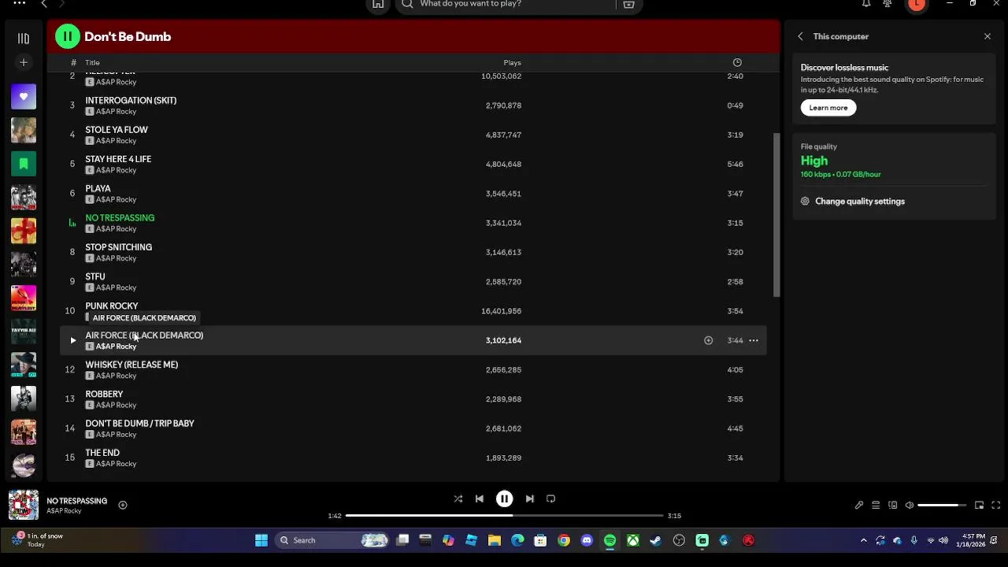The image size is (1008, 567).
Task: Pause playback in the bottom player
Action: (x=504, y=498)
